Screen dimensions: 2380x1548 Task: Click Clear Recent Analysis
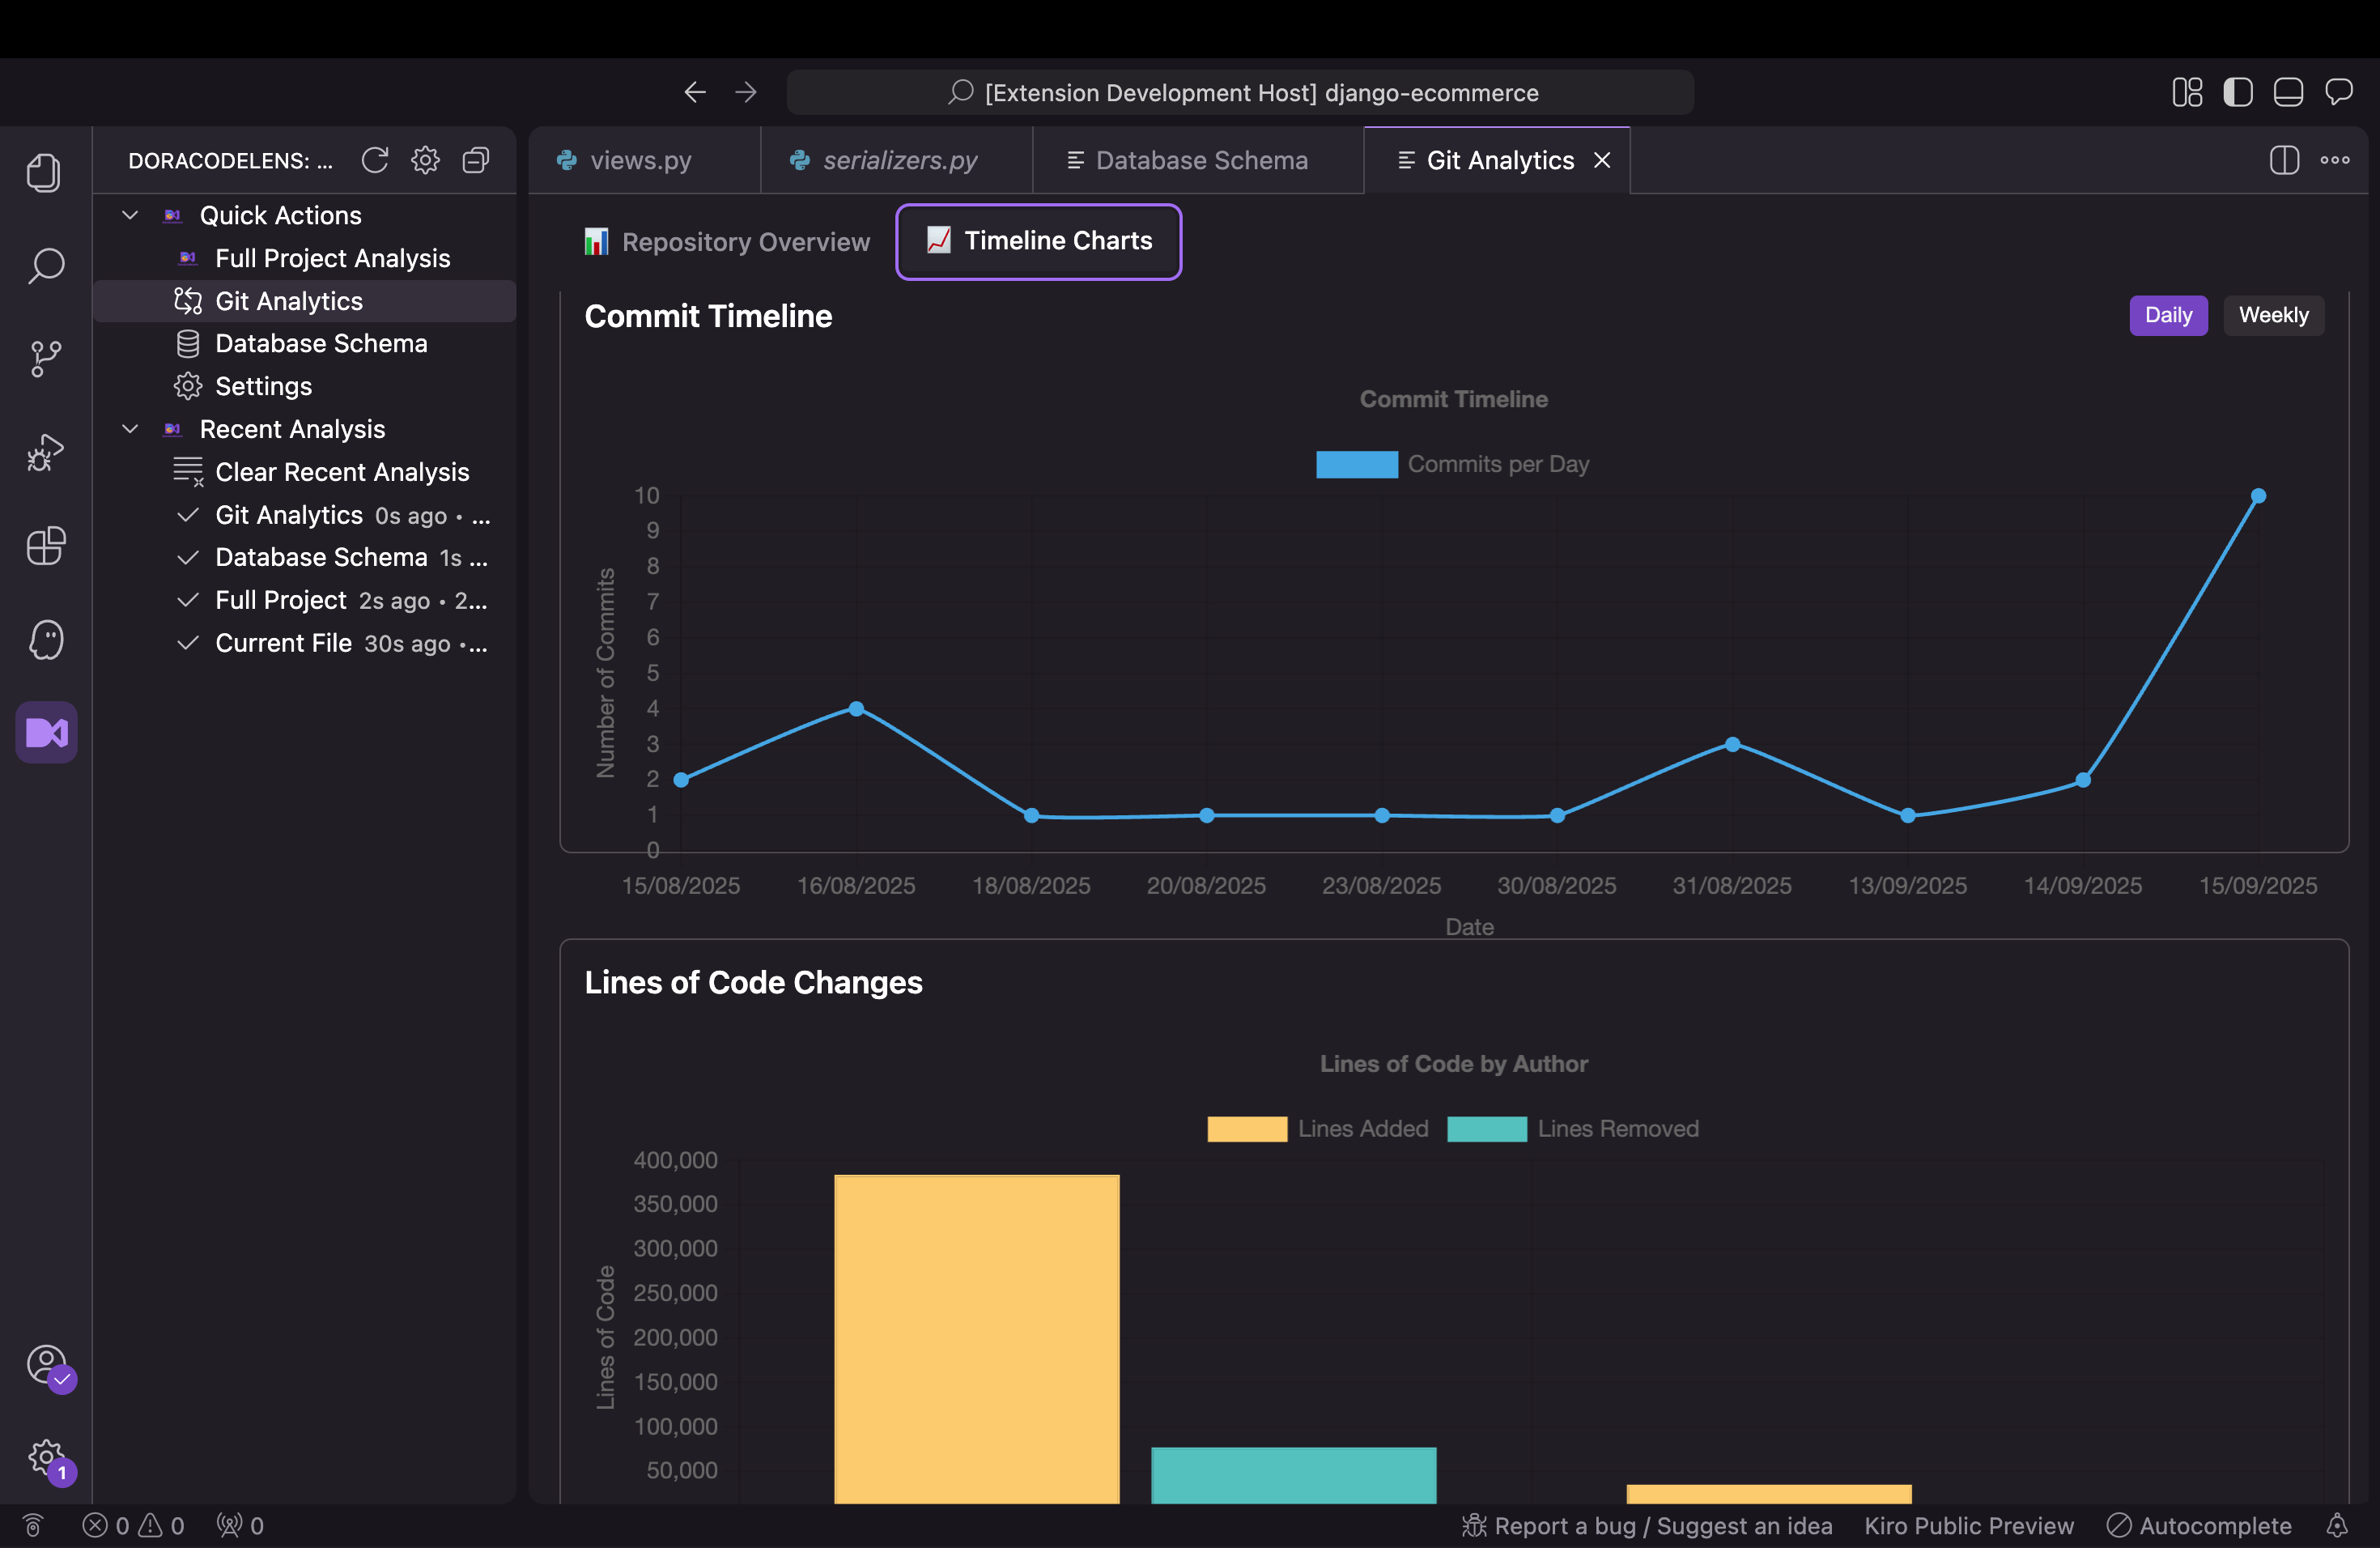click(341, 472)
